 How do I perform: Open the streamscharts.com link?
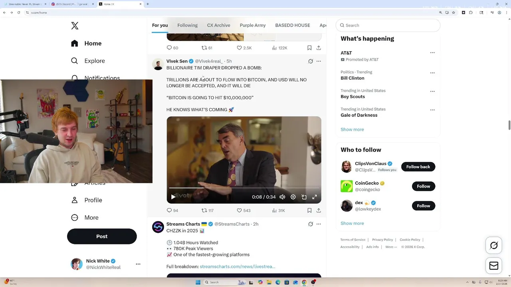[238, 266]
